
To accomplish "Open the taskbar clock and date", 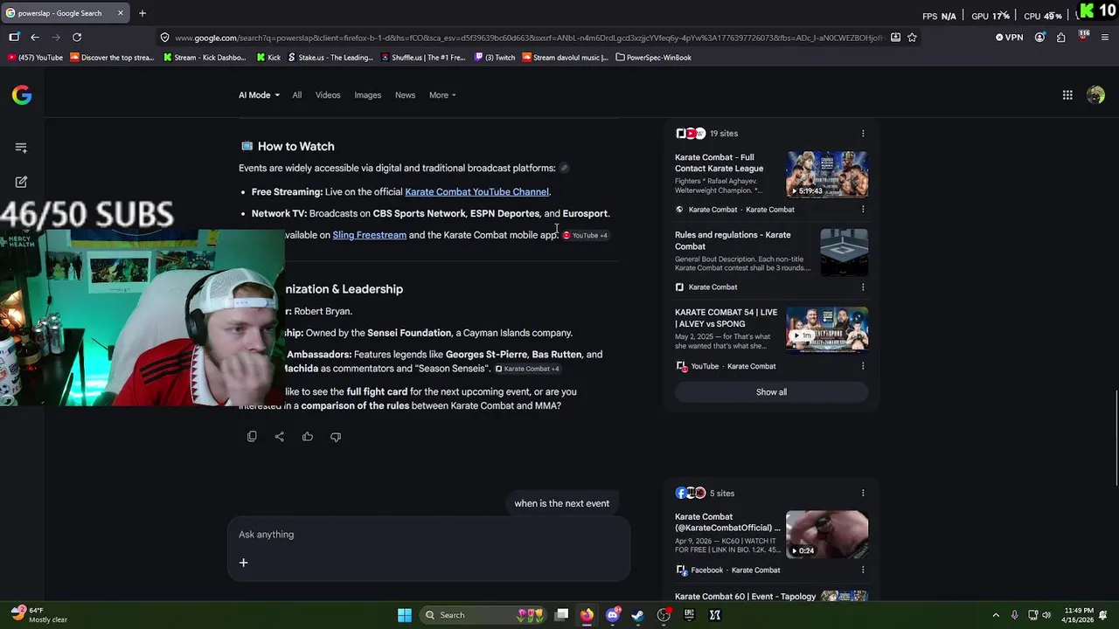I will pos(1079,615).
